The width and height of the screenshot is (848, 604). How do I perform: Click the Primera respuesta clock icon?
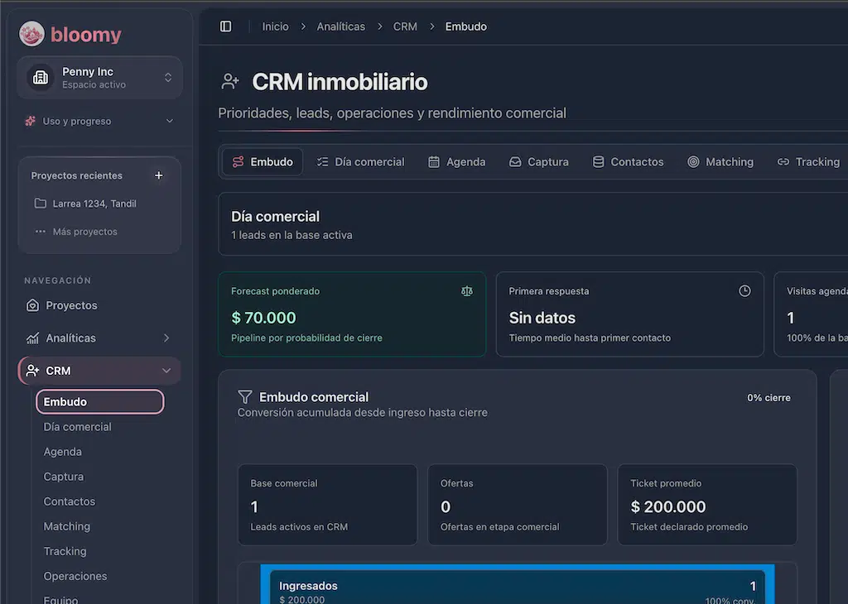point(744,291)
